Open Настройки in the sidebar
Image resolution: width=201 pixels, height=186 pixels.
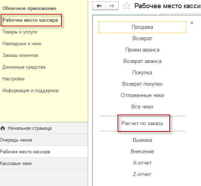point(13,79)
